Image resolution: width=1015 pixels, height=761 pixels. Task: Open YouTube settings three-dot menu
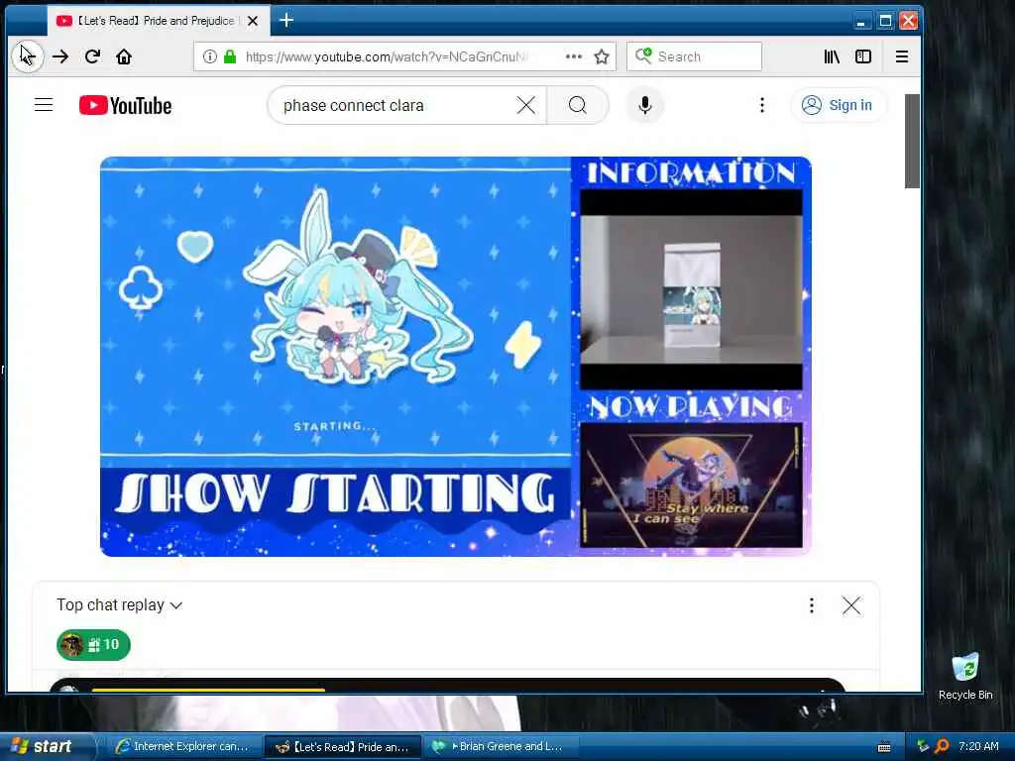762,105
